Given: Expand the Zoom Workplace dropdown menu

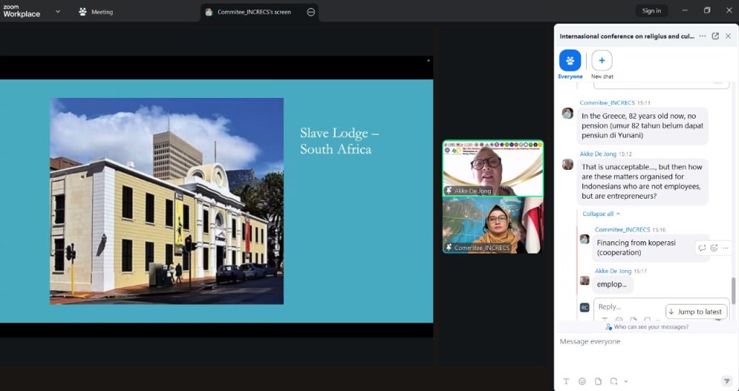Looking at the screenshot, I should coord(58,12).
